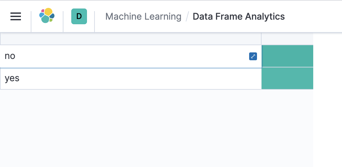342x167 pixels.
Task: Click the header cell above the teal cells
Action: 287,39
